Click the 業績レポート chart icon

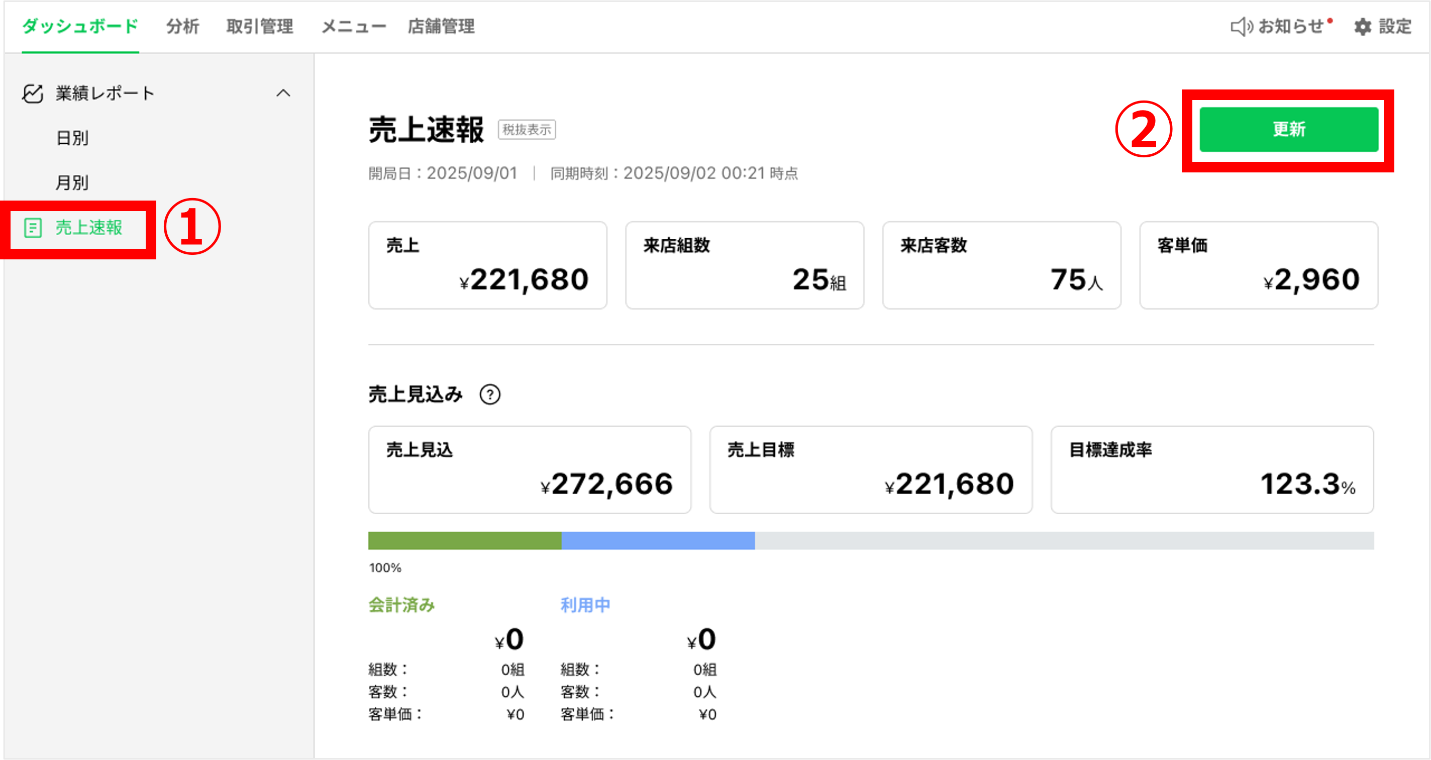pos(33,93)
